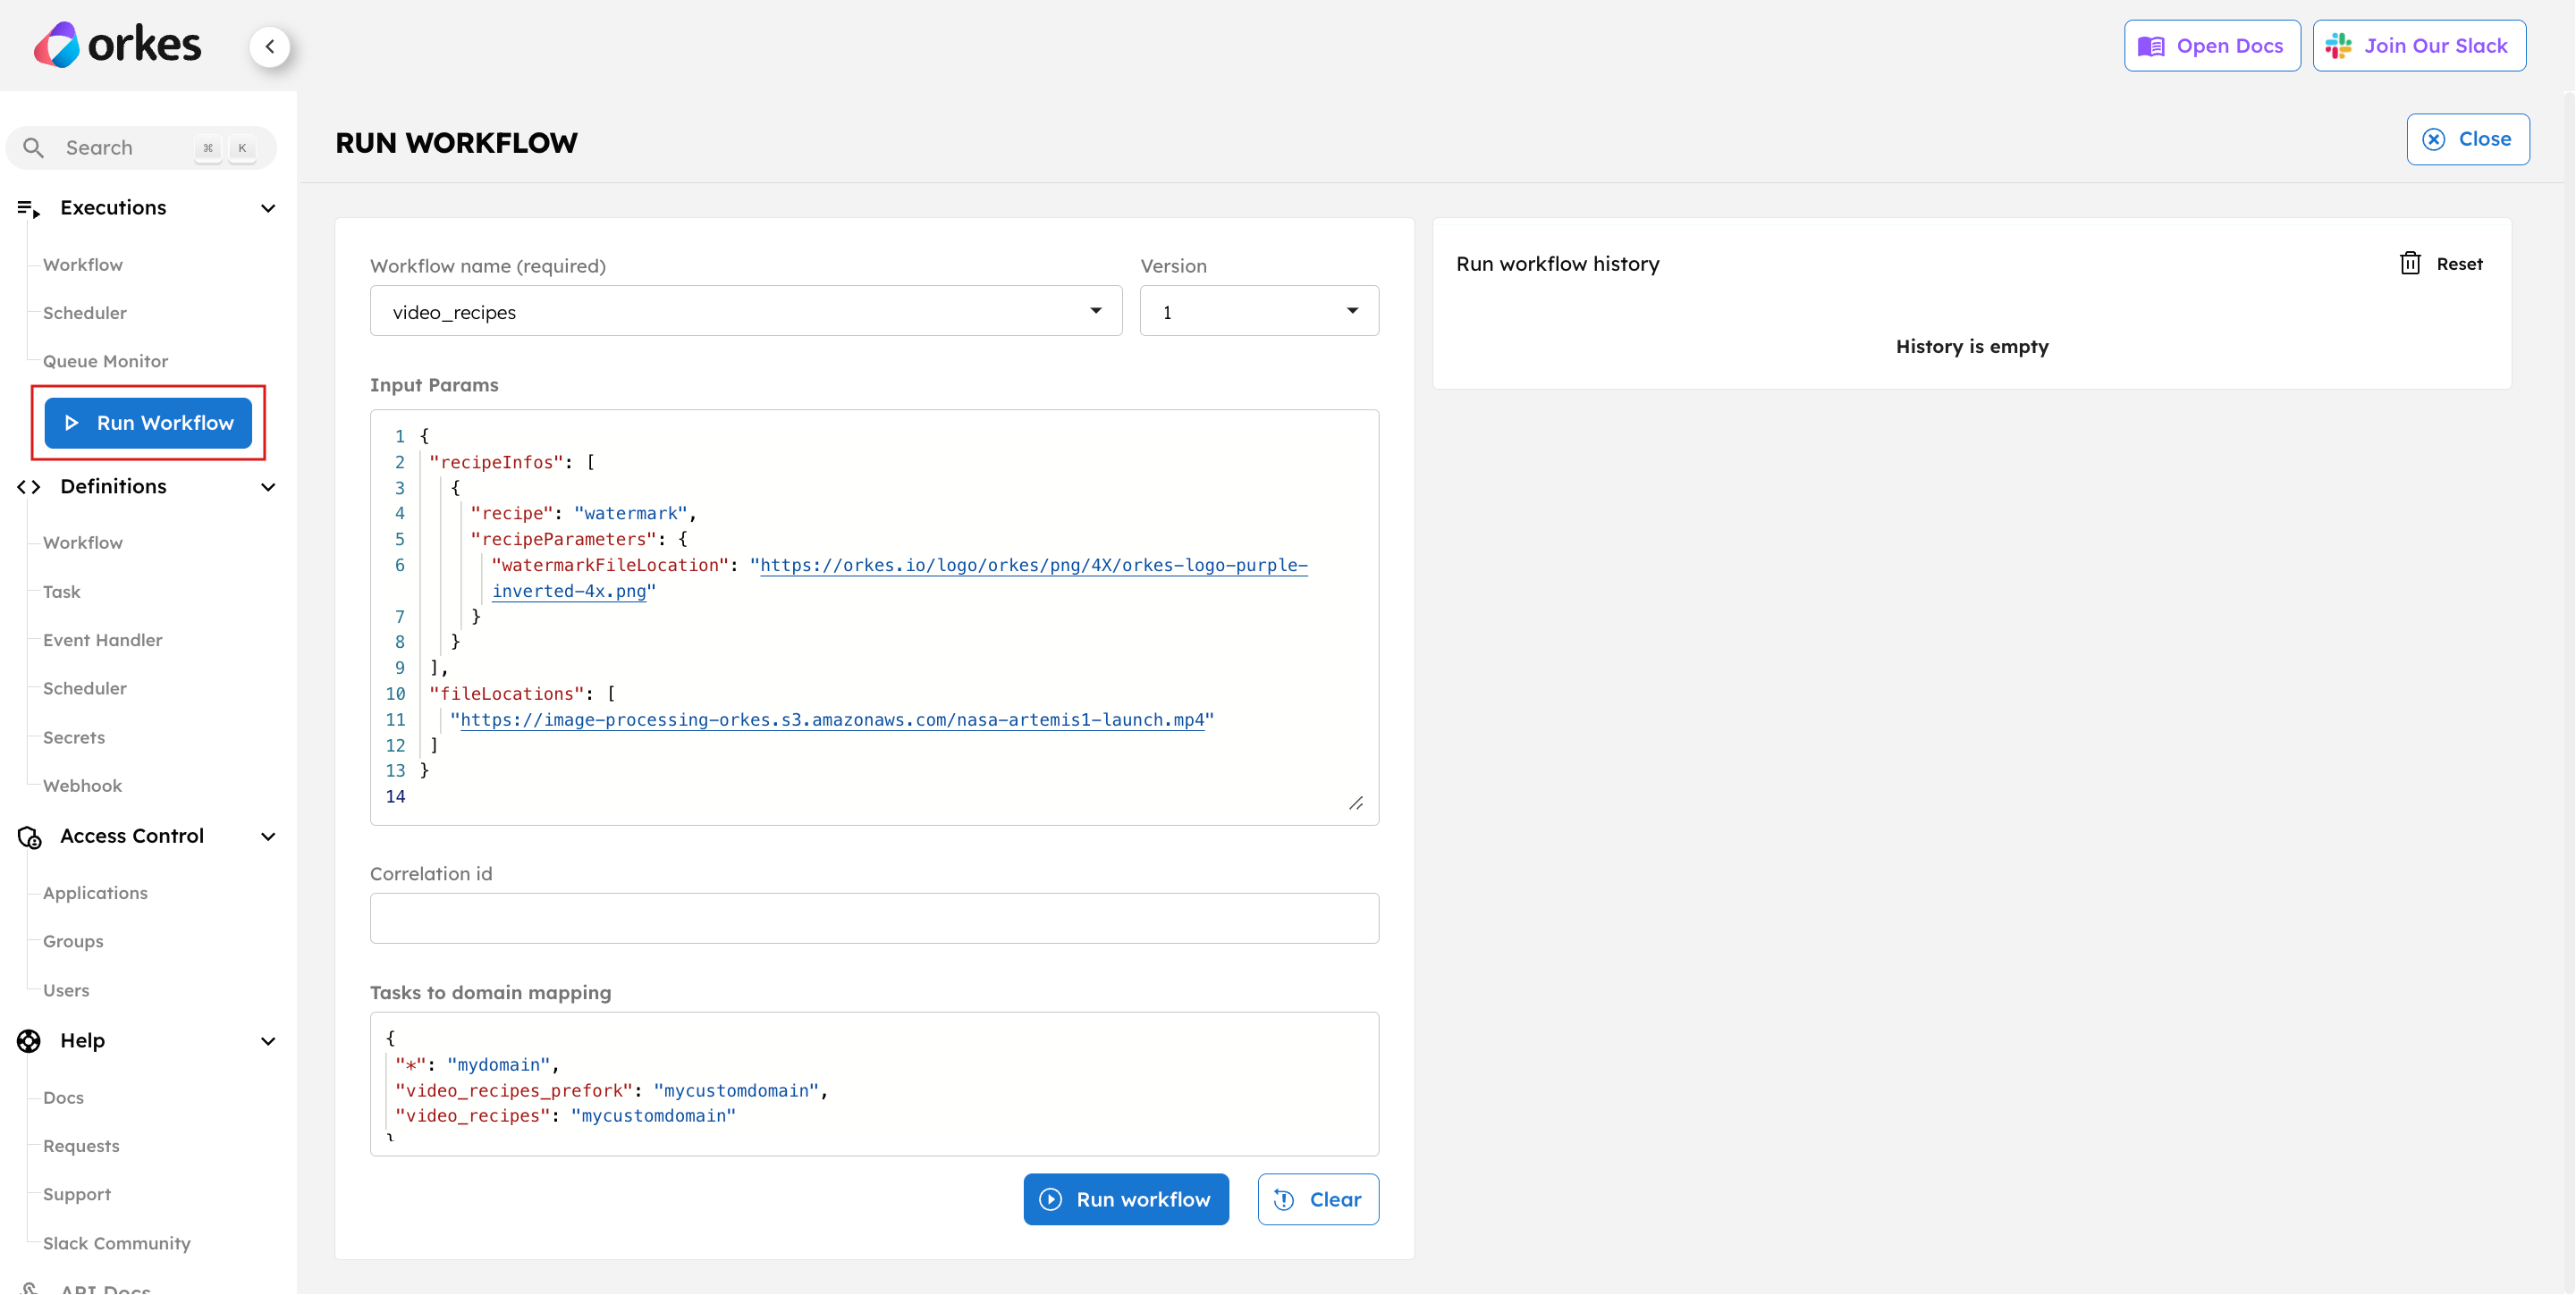This screenshot has height=1295, width=2576.
Task: Click the Definitions code brackets icon
Action: (29, 486)
